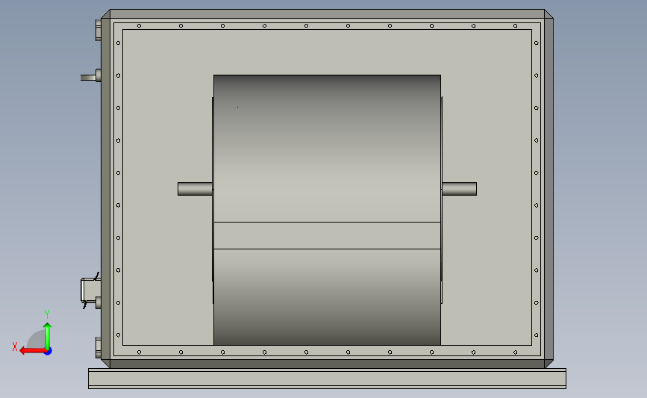
Task: Select the left shaft stub of the drum
Action: pos(195,189)
